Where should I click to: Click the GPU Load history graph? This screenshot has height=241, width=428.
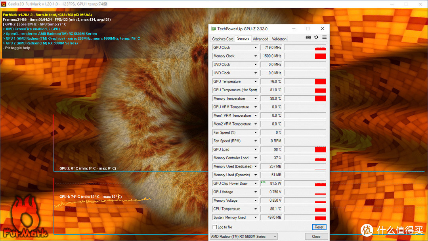point(305,149)
